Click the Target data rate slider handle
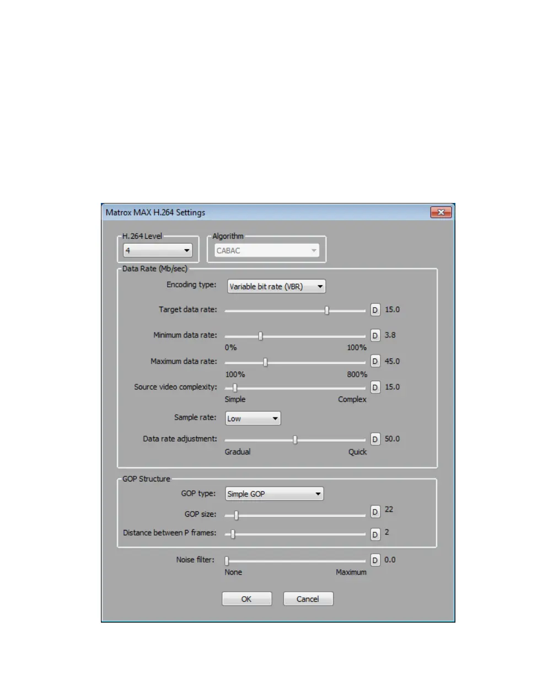 tap(327, 310)
